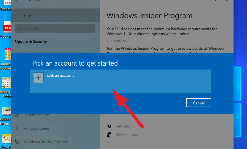Click the Give feedback person icon
247x149 pixels.
(x=109, y=135)
